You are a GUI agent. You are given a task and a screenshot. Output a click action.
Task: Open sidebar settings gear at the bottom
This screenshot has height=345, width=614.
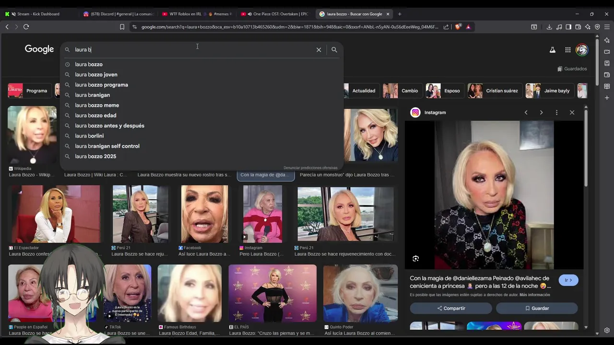coord(607,331)
